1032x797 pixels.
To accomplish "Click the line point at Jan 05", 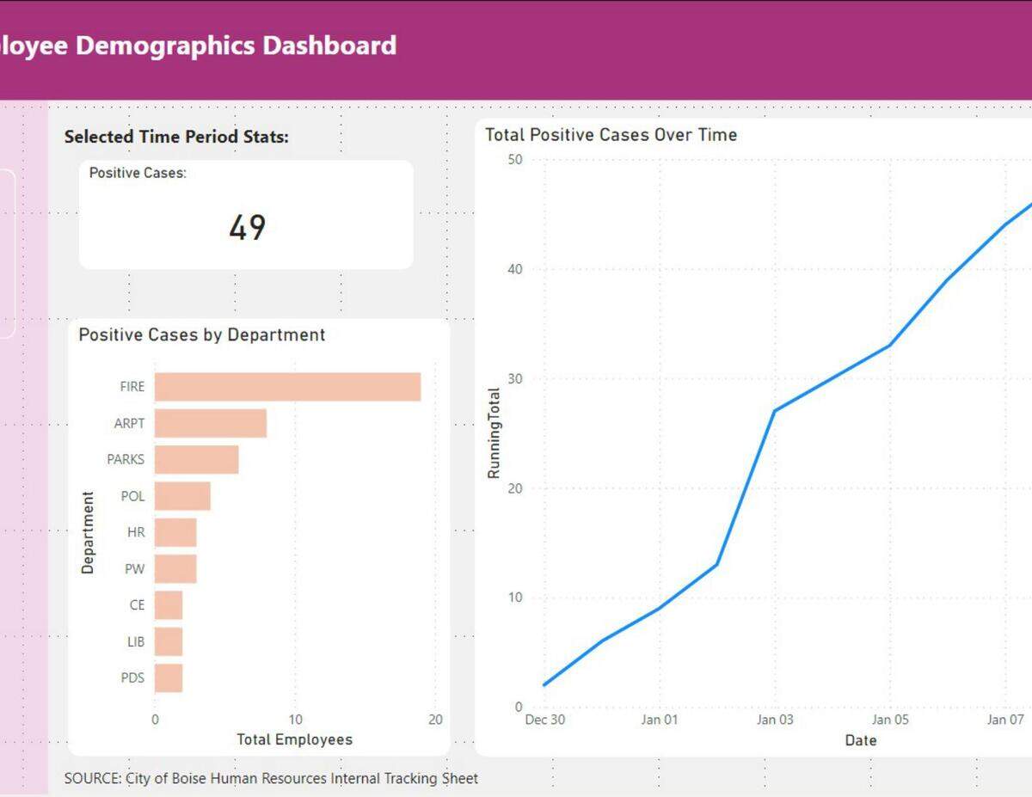I will tap(890, 345).
